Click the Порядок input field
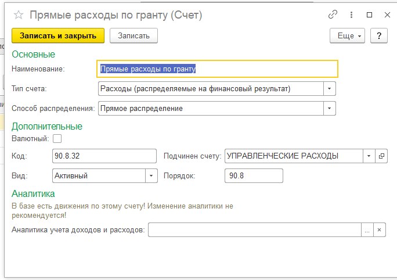 (253, 175)
